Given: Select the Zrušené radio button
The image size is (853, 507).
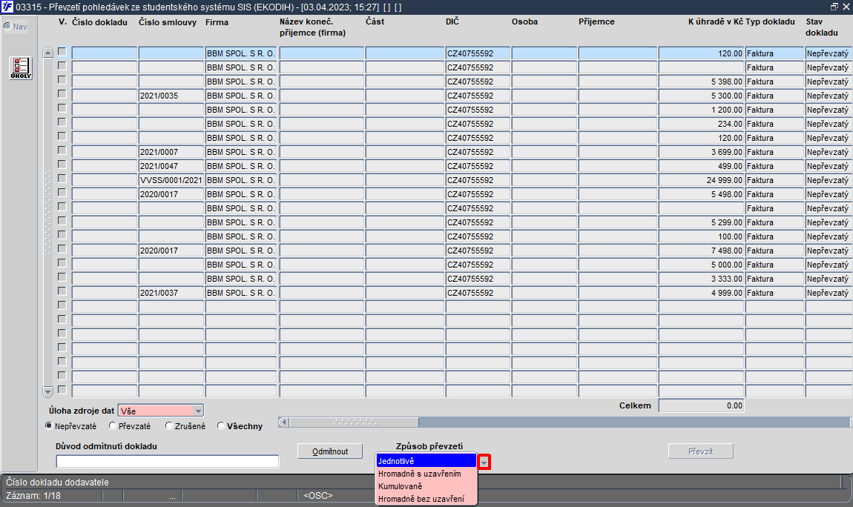Looking at the screenshot, I should click(x=168, y=426).
